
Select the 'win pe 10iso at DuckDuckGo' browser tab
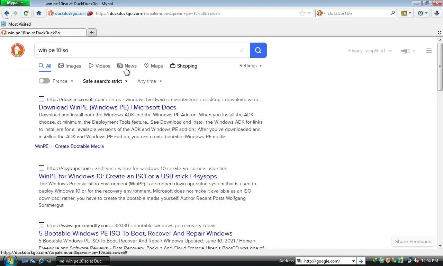(x=43, y=33)
